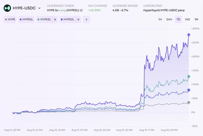
Task: Toggle the HYPE series chip
Action: click(10, 19)
